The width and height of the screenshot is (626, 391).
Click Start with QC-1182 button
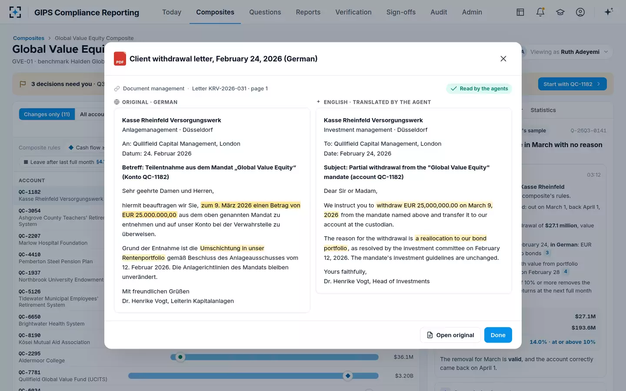[x=572, y=84]
